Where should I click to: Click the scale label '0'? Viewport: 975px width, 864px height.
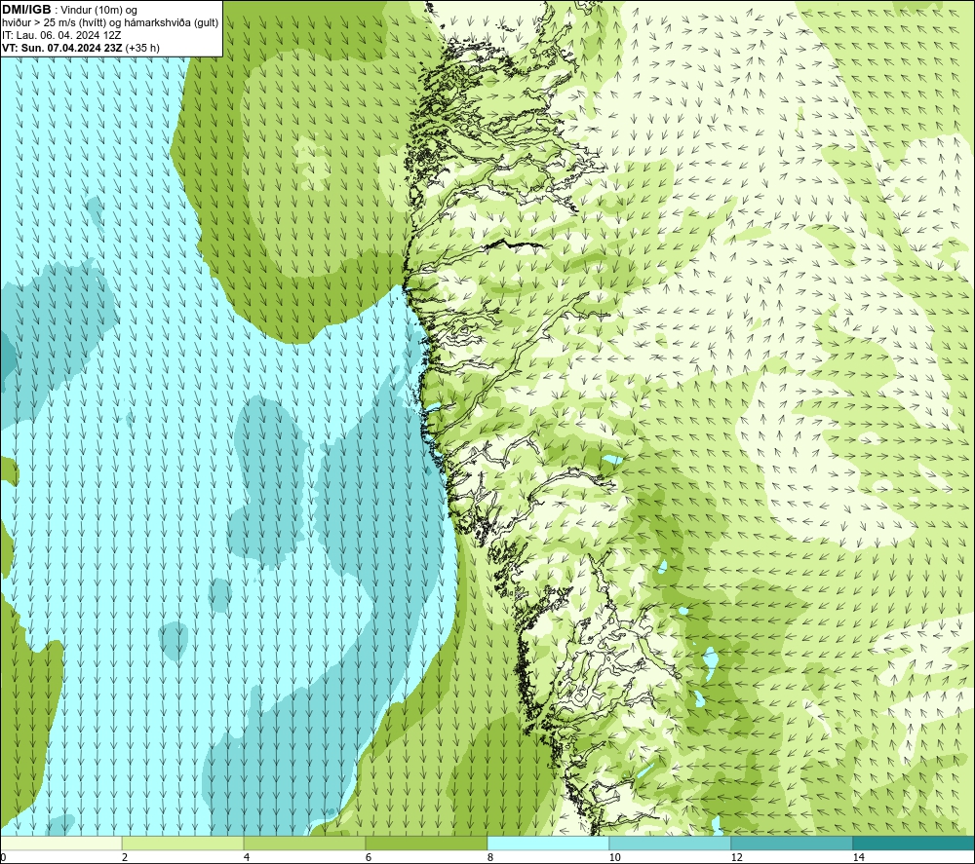[3, 858]
